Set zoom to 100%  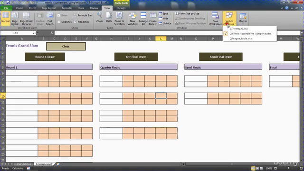pos(109,18)
